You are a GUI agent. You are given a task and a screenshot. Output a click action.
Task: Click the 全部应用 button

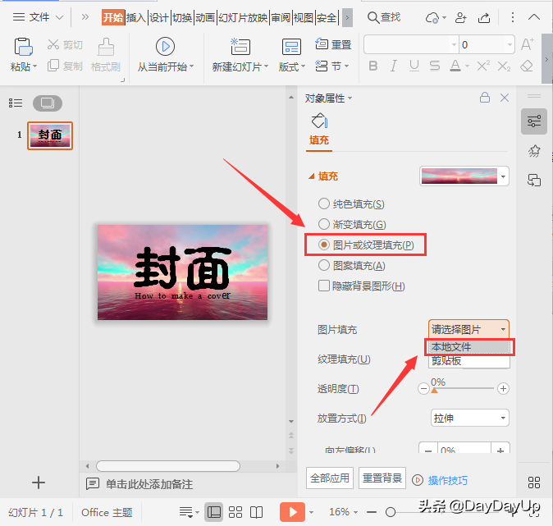[x=330, y=478]
